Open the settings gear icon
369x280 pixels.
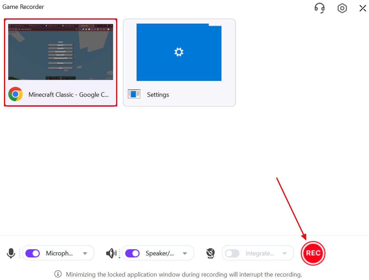tap(342, 8)
